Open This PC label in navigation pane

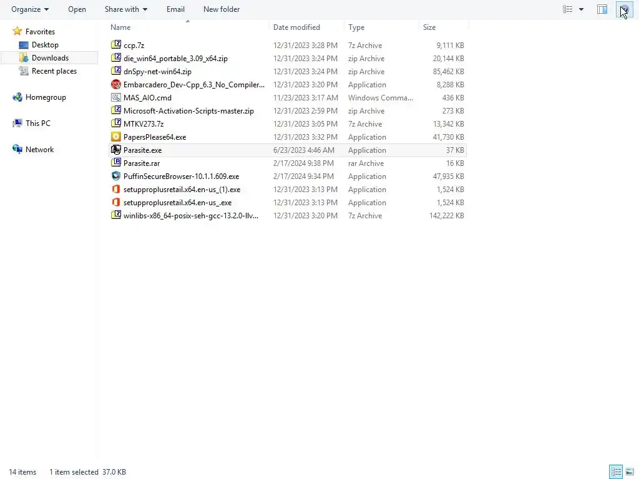point(38,123)
